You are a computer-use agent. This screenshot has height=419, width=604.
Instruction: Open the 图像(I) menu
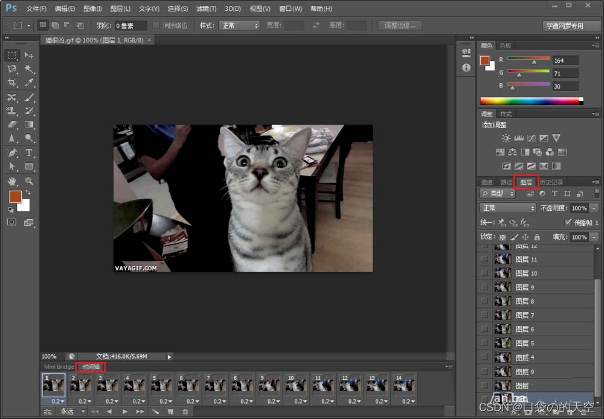pyautogui.click(x=92, y=8)
